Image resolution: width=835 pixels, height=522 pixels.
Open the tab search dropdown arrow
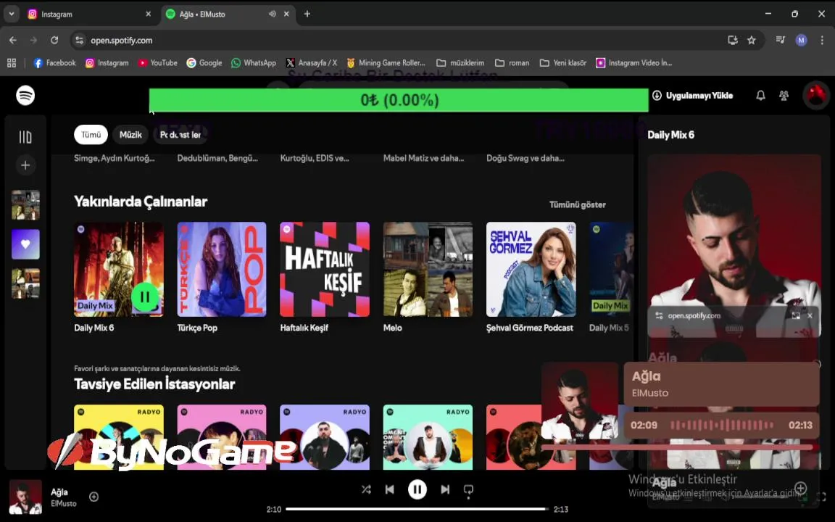click(11, 14)
